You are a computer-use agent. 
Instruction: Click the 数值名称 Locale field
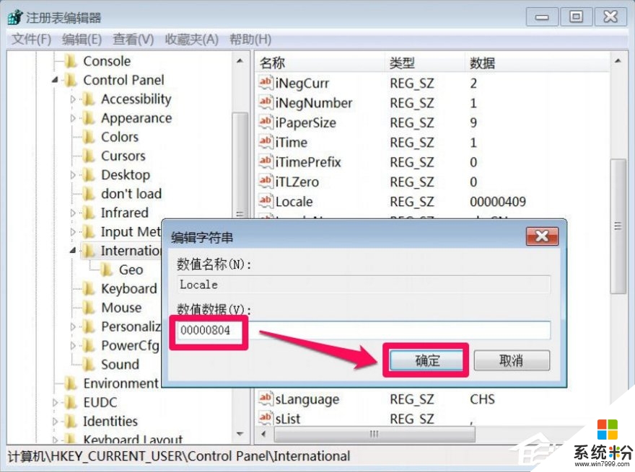[x=364, y=285]
